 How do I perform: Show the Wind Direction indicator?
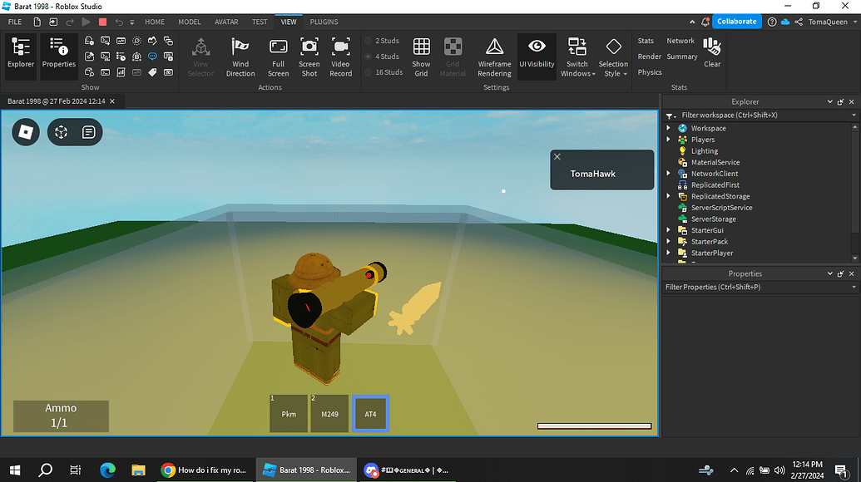pos(240,56)
